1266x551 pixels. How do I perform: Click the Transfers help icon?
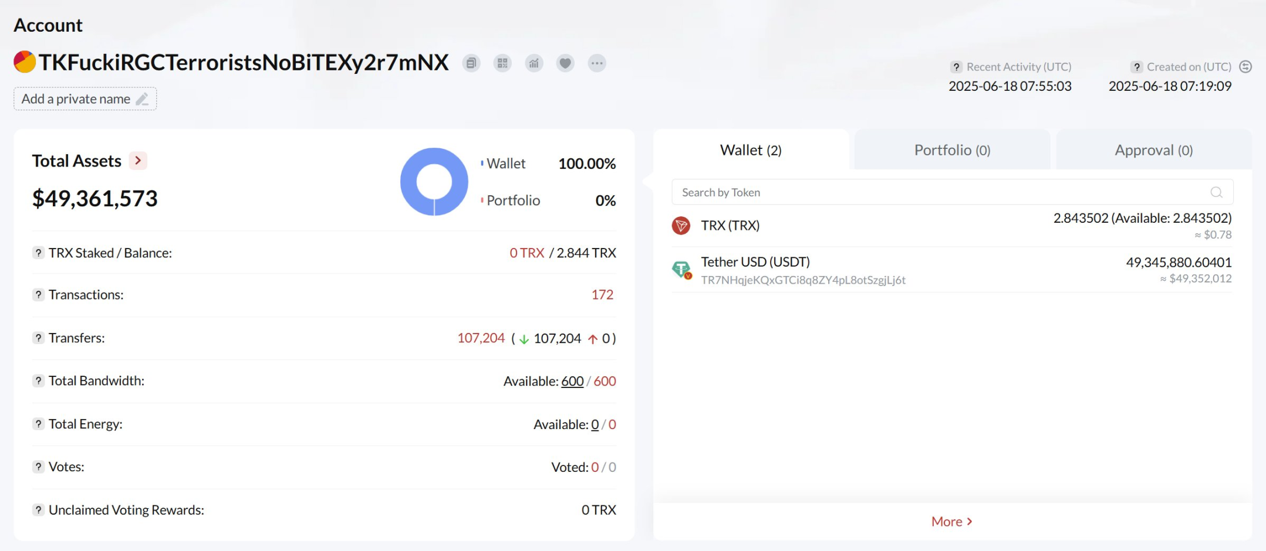38,338
